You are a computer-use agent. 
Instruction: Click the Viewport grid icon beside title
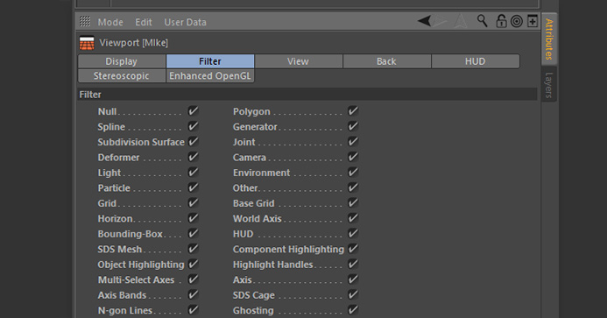[x=87, y=43]
